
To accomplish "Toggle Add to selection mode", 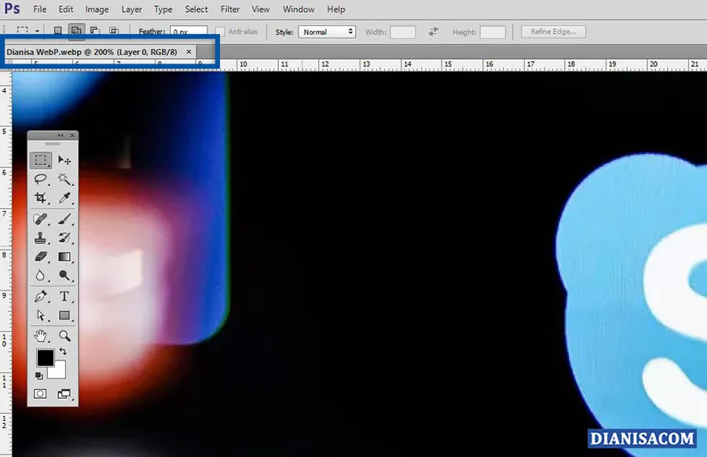I will pos(75,30).
